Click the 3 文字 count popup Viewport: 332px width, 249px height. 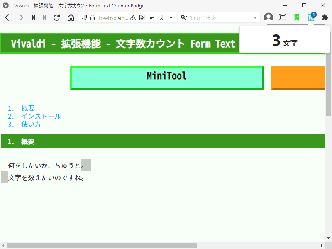pyautogui.click(x=285, y=40)
